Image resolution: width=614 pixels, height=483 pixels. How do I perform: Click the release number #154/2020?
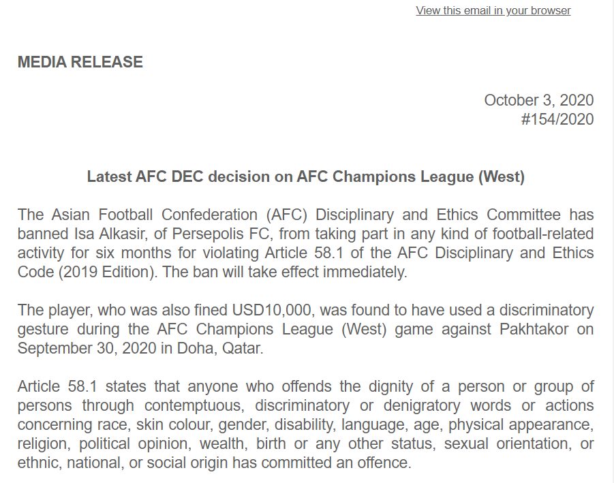click(x=557, y=119)
